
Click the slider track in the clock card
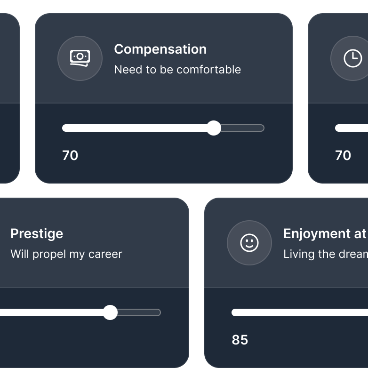coord(352,128)
